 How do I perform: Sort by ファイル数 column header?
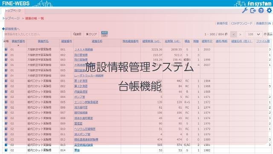click(263, 41)
